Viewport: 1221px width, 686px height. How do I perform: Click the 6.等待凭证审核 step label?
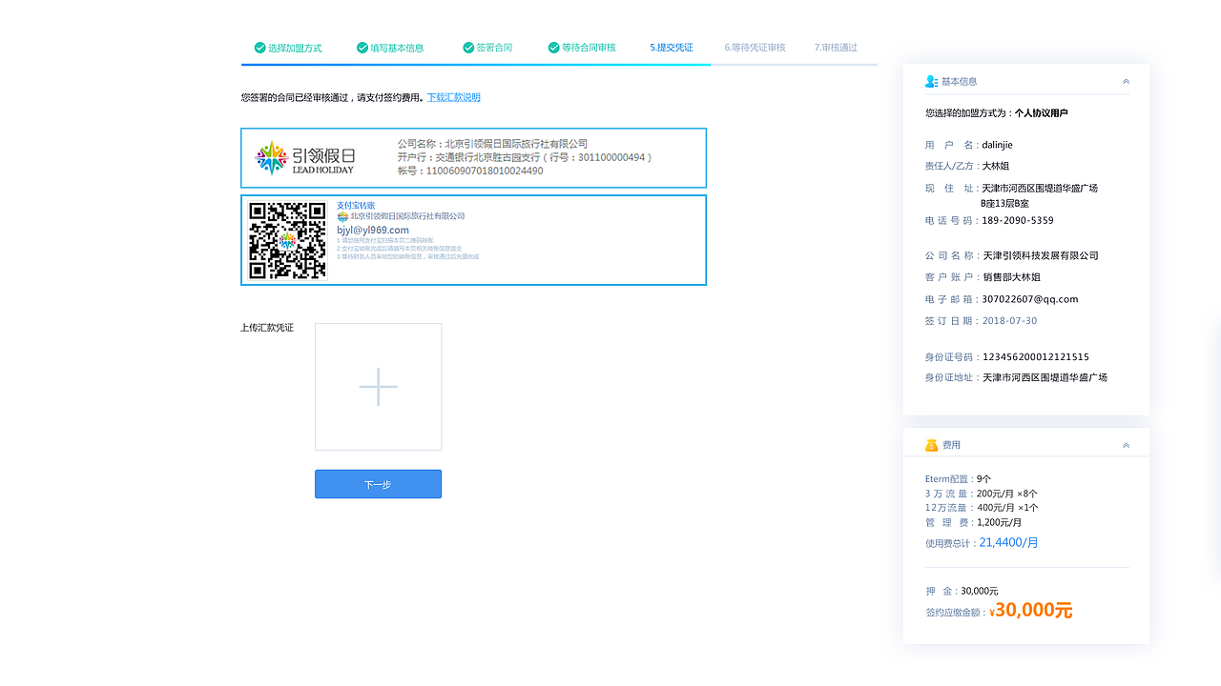click(x=755, y=47)
